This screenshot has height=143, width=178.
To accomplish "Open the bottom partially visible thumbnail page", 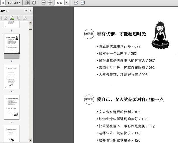I will 12,134.
